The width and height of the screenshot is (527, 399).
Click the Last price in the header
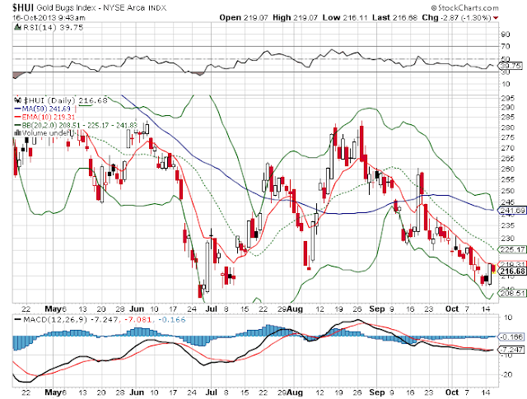[395, 17]
